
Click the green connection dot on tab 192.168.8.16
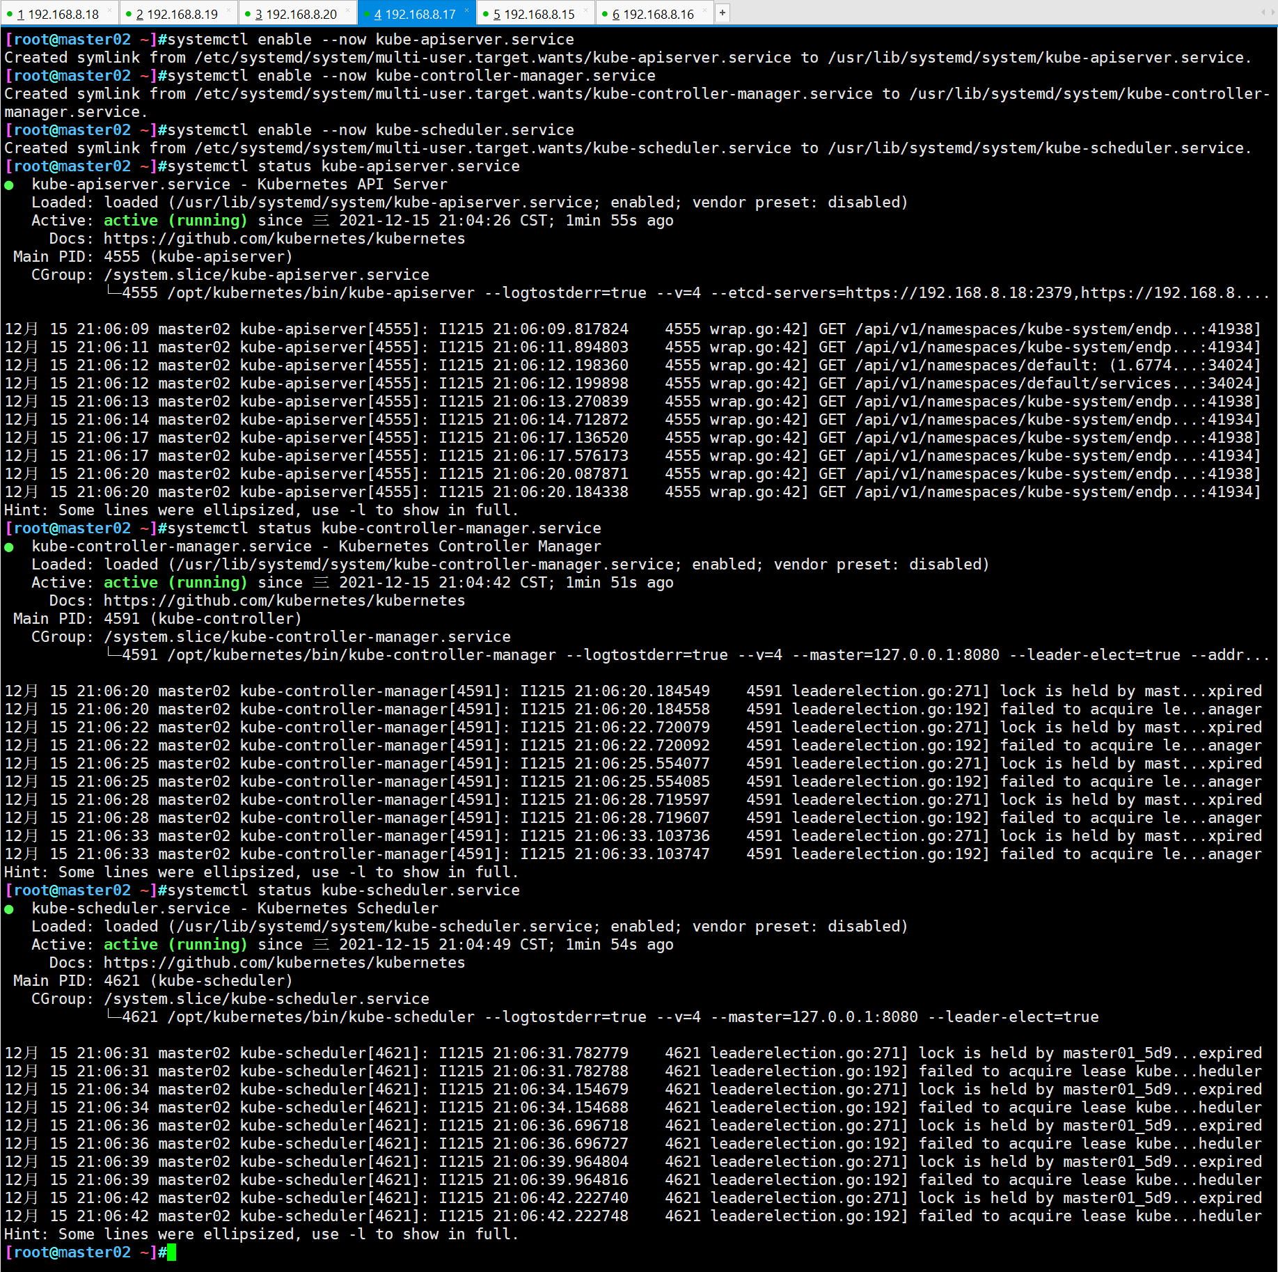(x=604, y=14)
